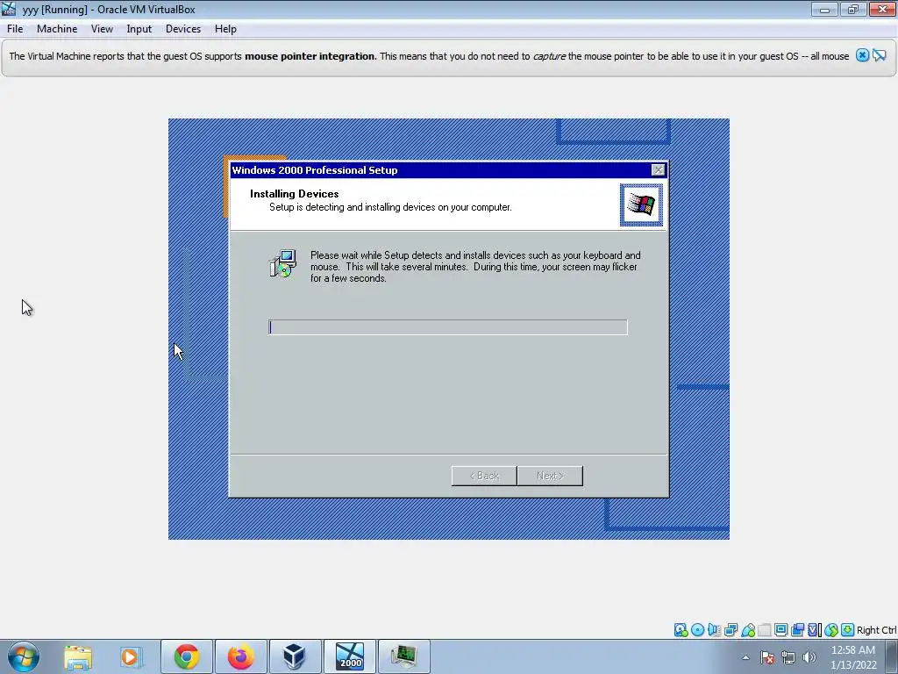Click the audio status icon
This screenshot has width=898, height=674.
tap(714, 630)
